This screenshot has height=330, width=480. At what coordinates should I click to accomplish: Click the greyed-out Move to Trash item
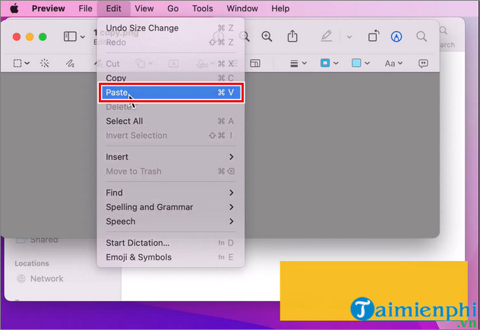(170, 171)
